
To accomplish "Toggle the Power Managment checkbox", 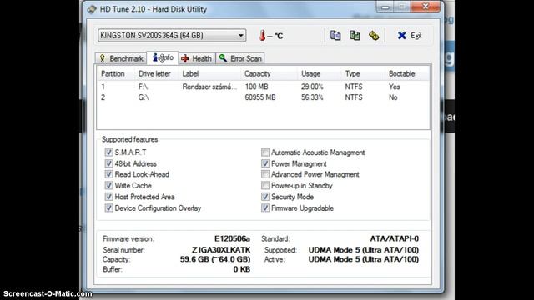I will 265,163.
